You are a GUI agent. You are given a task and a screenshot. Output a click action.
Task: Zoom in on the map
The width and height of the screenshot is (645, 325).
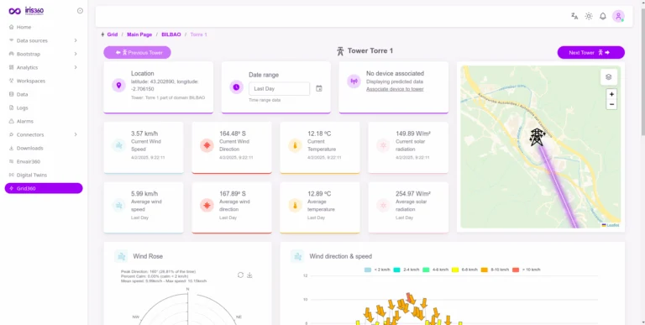click(x=611, y=94)
